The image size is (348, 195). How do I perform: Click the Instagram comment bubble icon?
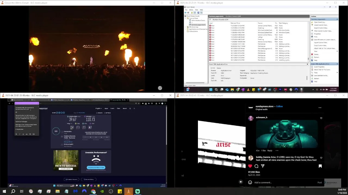coord(256,166)
